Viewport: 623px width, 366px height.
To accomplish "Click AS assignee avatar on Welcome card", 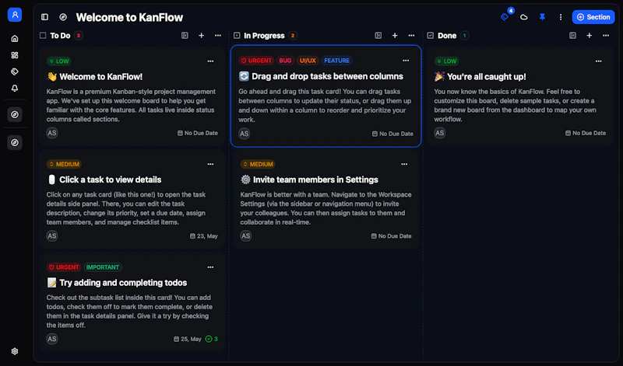I will point(52,133).
